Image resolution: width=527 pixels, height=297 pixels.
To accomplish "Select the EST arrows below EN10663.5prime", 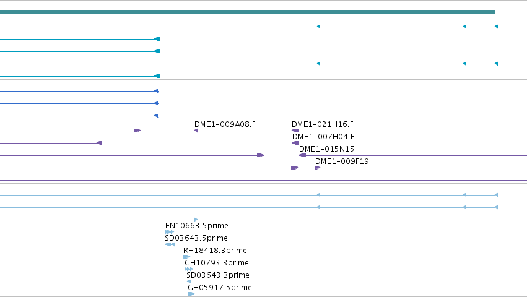I will pos(170,232).
